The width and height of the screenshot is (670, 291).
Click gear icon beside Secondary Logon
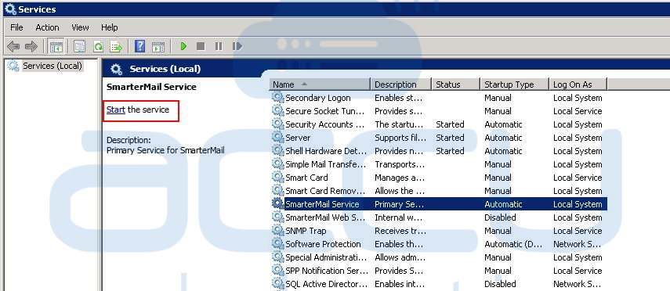277,97
